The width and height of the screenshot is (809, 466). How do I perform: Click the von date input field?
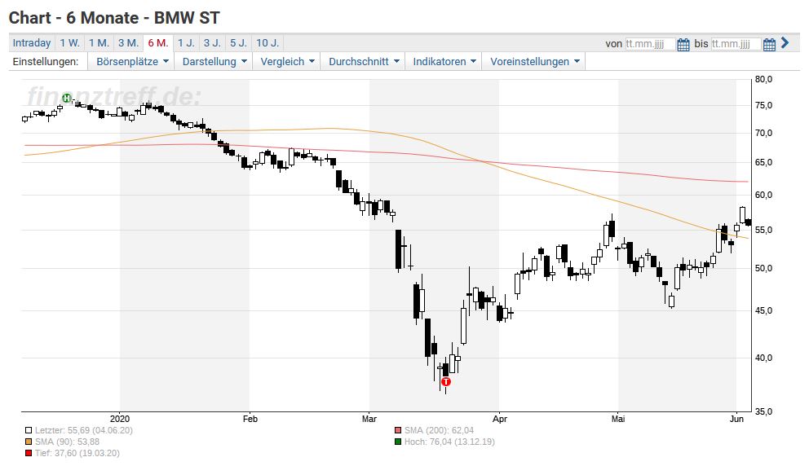(650, 44)
